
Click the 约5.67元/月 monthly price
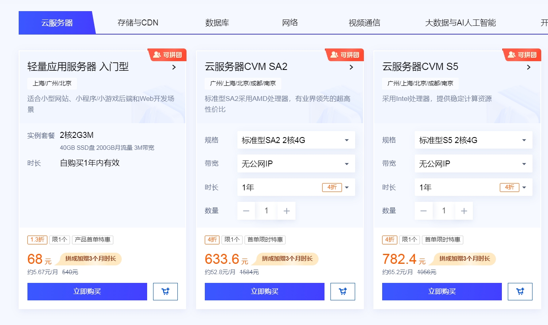tap(43, 273)
